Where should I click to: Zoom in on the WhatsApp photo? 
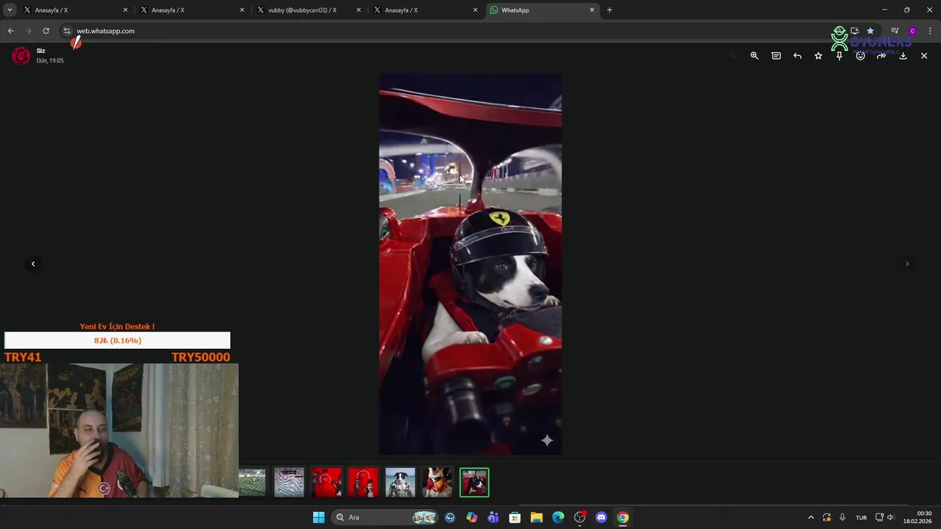pos(754,56)
